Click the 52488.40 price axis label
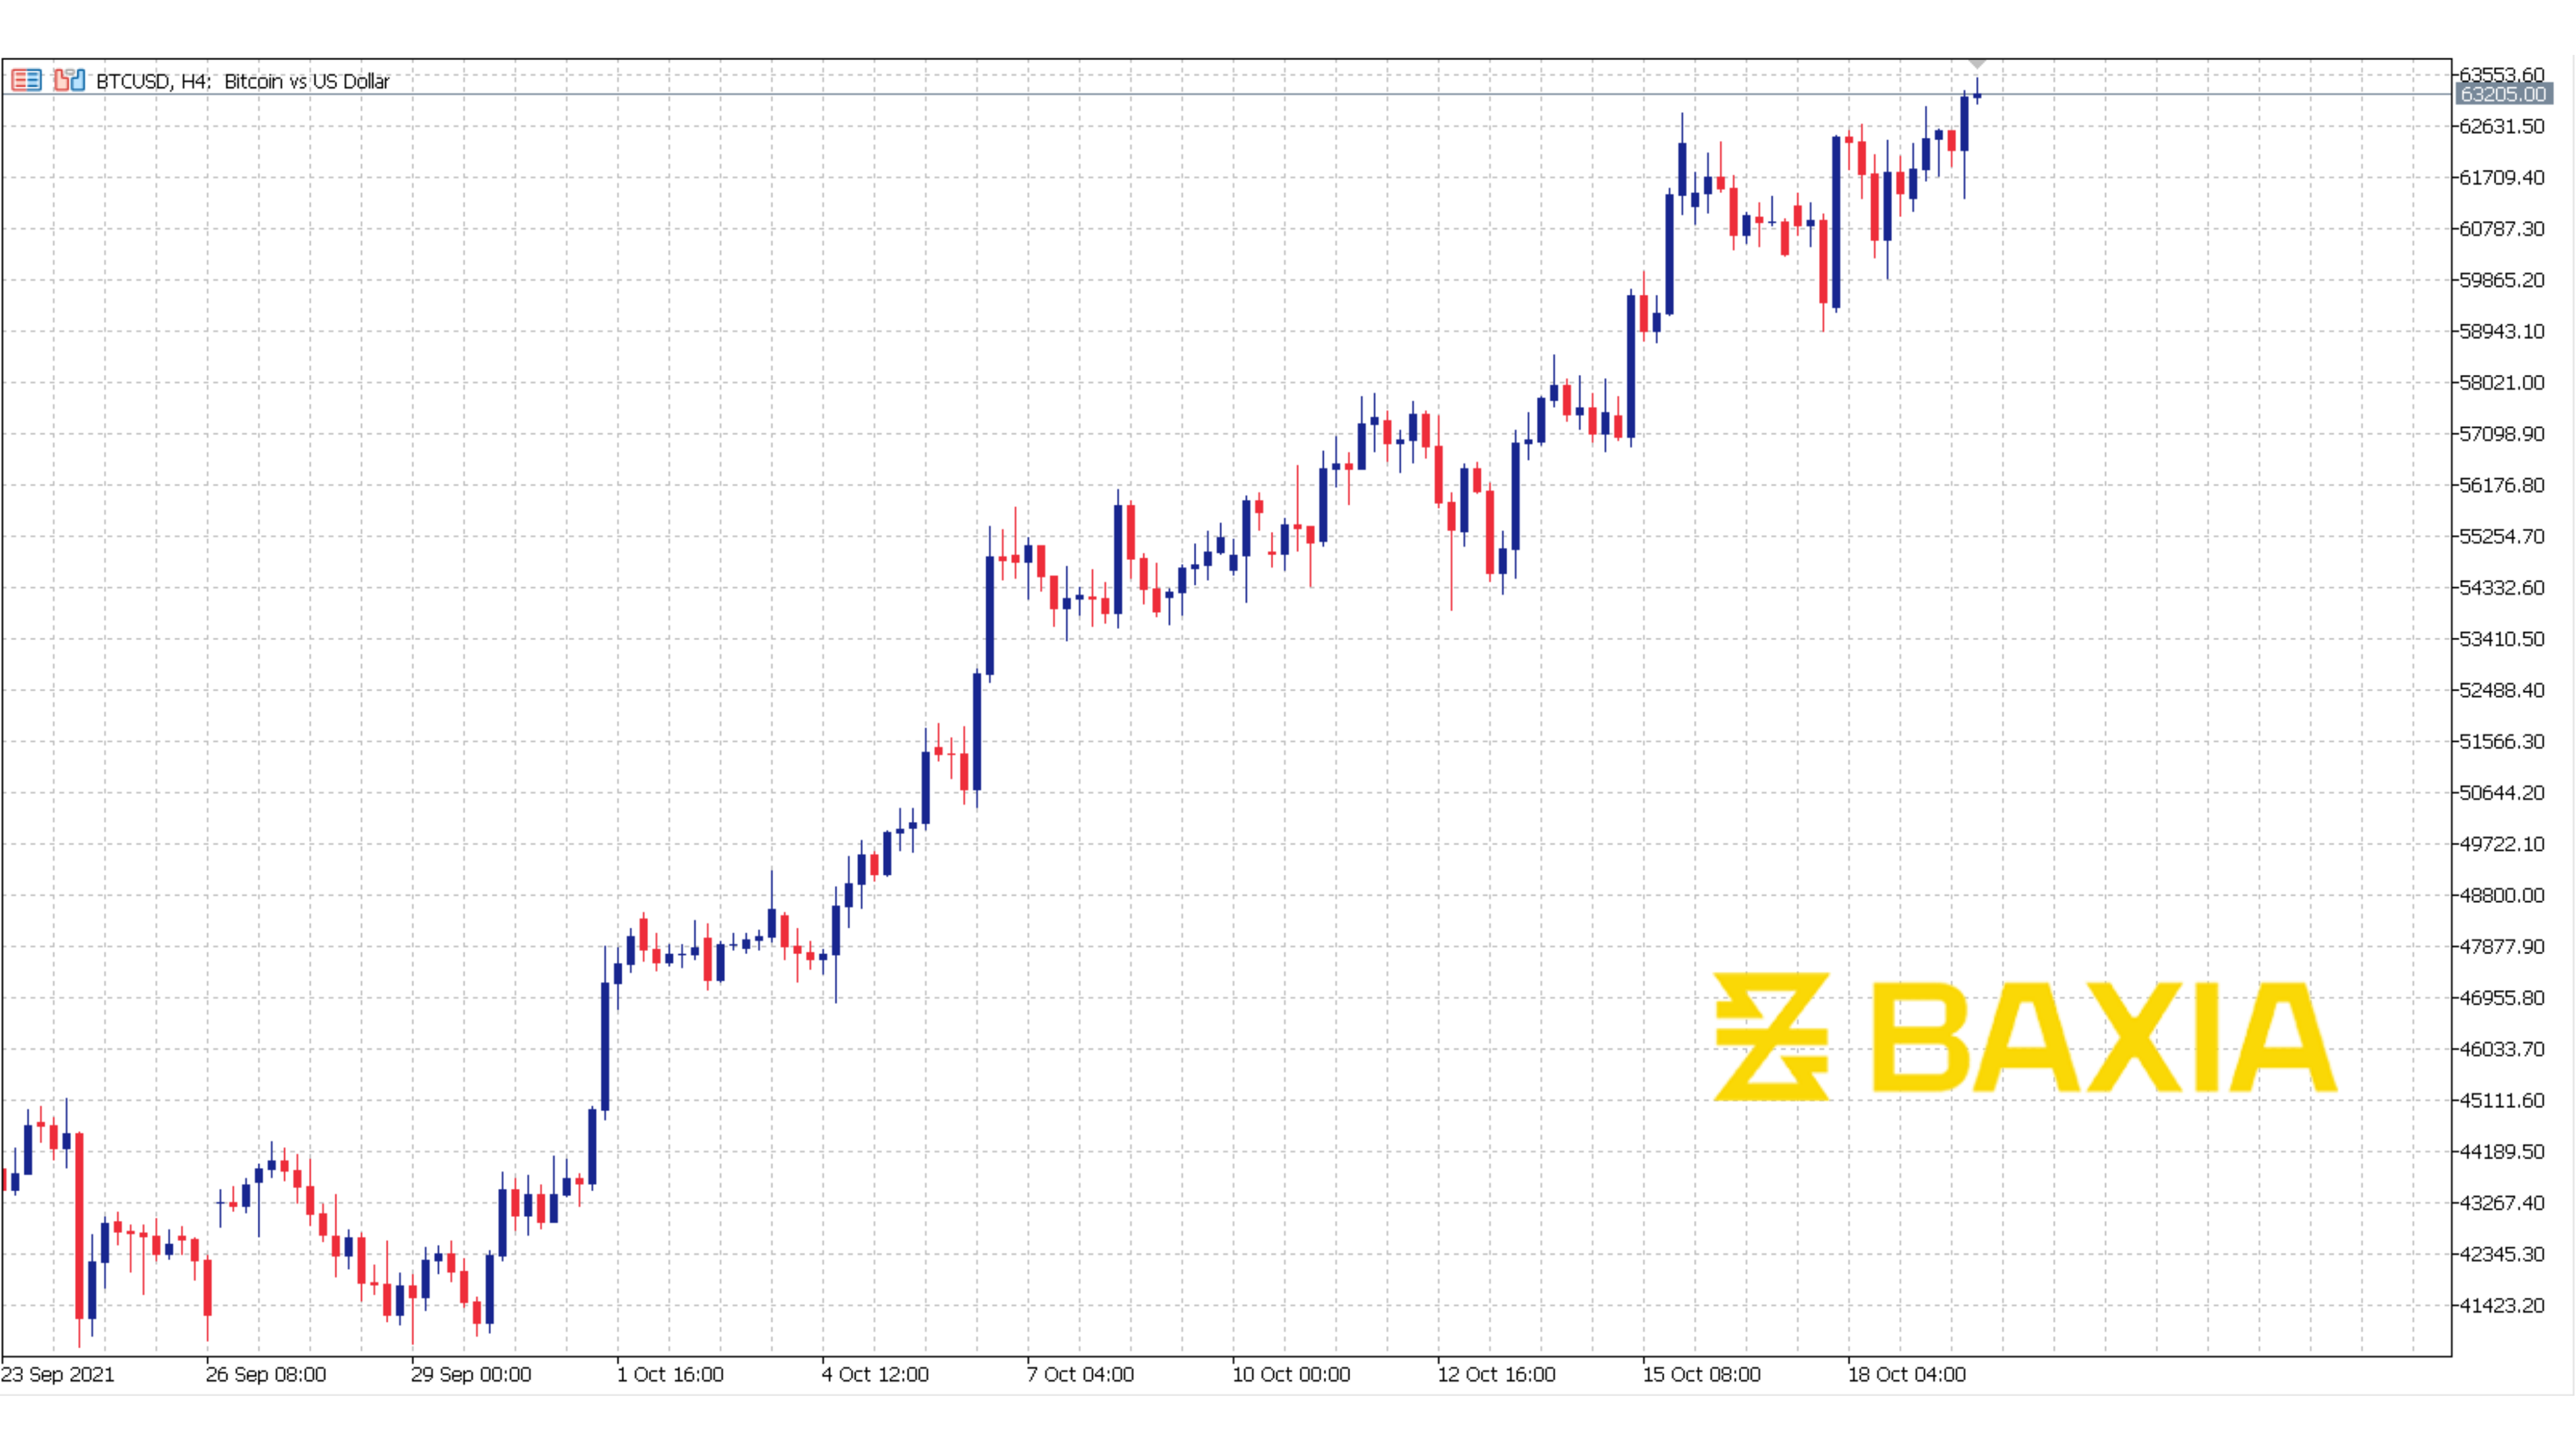Viewport: 2576px width, 1451px height. pos(2502,690)
